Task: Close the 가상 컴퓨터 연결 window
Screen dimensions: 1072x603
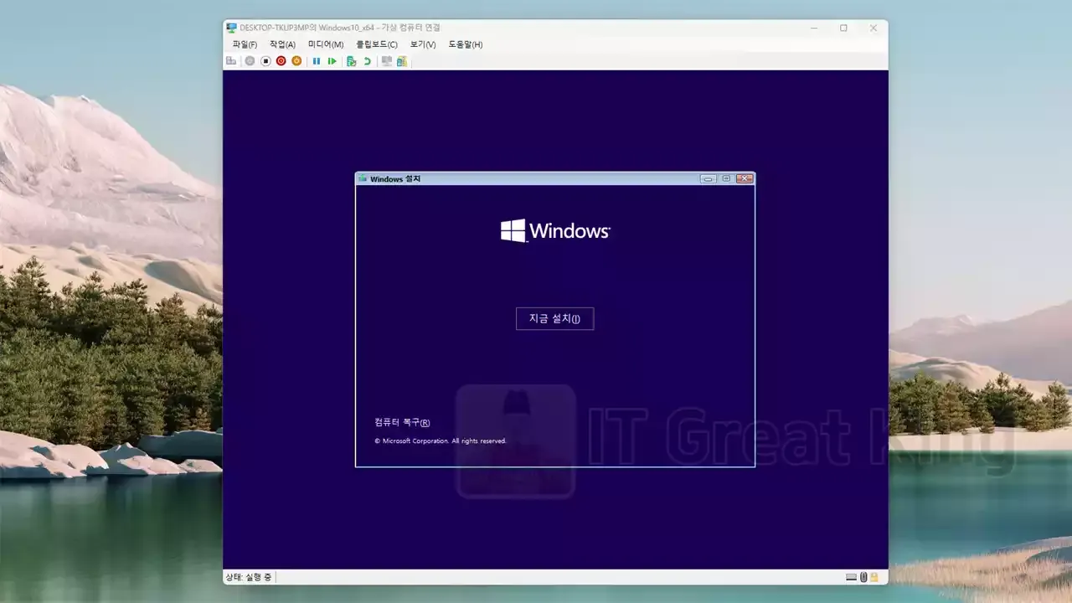Action: 874,28
